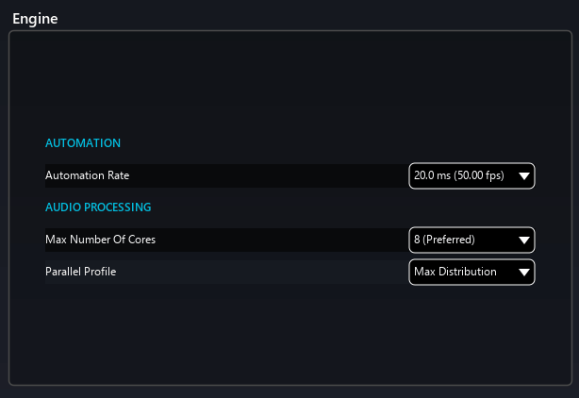The height and width of the screenshot is (398, 579).
Task: Click the blank area above the AUTOMATION header
Action: pos(283,85)
